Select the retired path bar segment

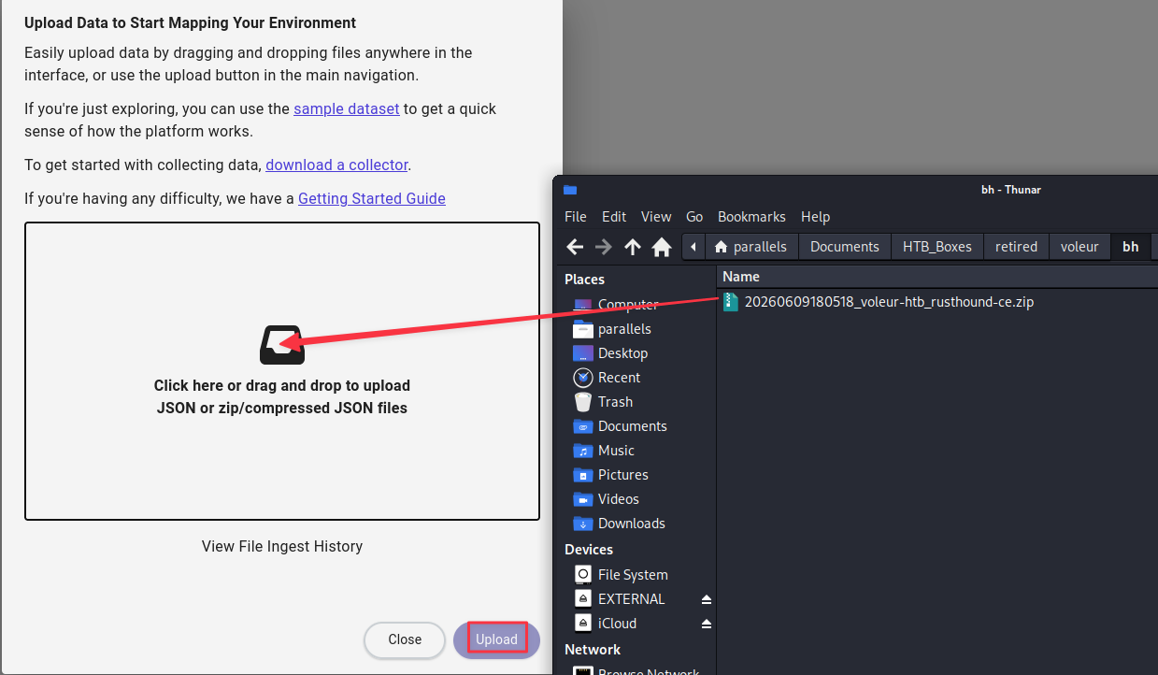[1016, 247]
